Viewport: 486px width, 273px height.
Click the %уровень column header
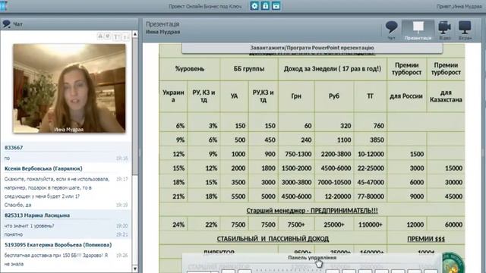point(189,69)
